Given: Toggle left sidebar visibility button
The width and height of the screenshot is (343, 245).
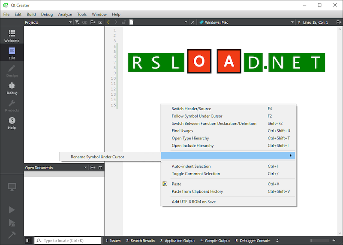Looking at the screenshot, I should click(x=28, y=240).
